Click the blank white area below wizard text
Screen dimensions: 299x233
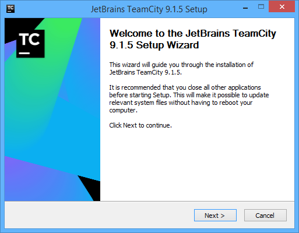pos(197,165)
